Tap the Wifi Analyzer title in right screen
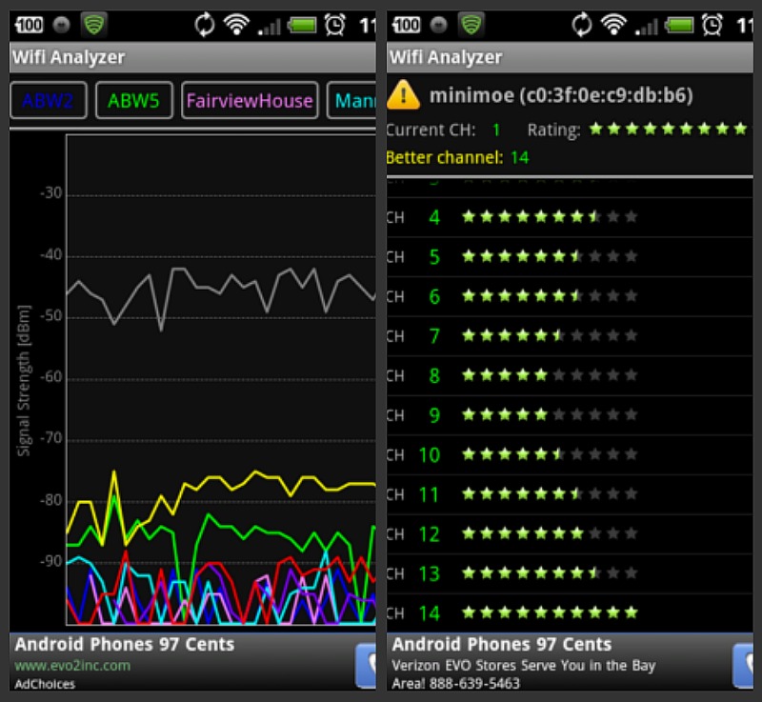762x702 pixels. coord(446,57)
